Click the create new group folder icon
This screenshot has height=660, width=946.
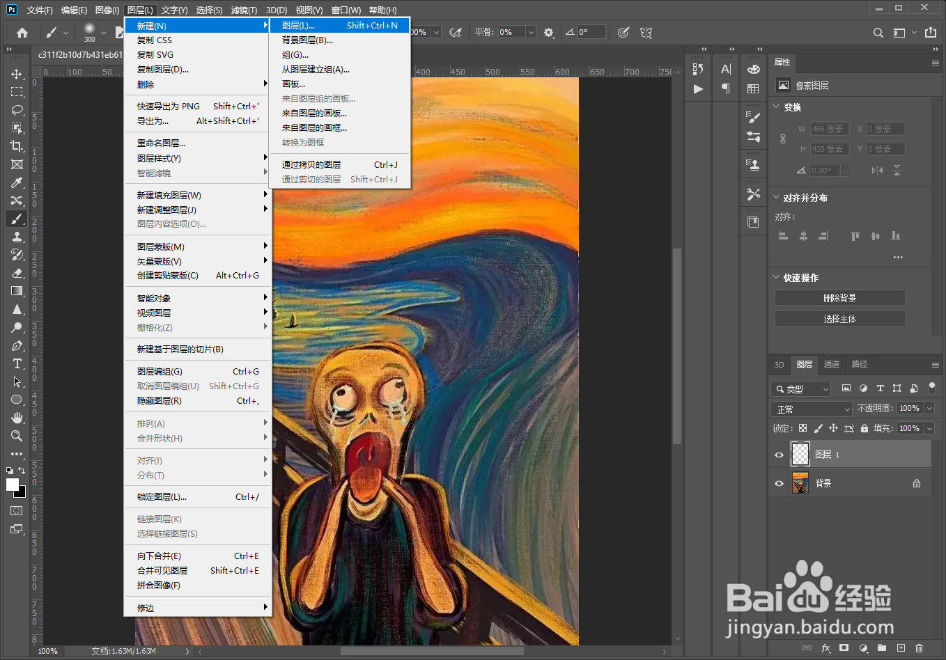point(882,648)
